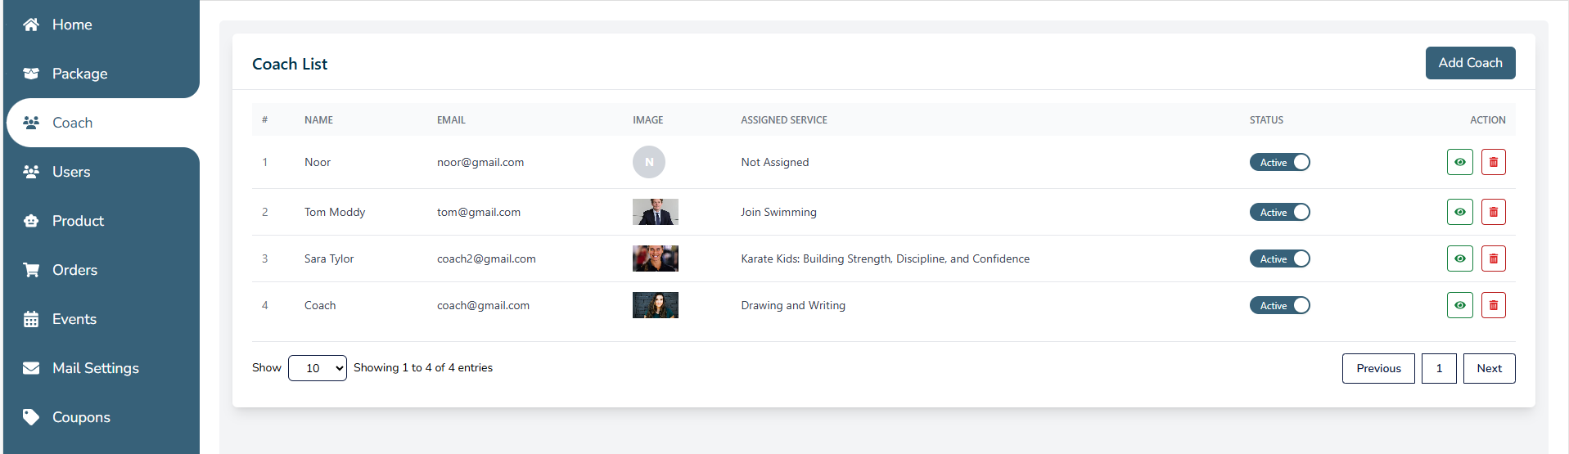Delete Tom Moddy using the trash icon

(1493, 212)
